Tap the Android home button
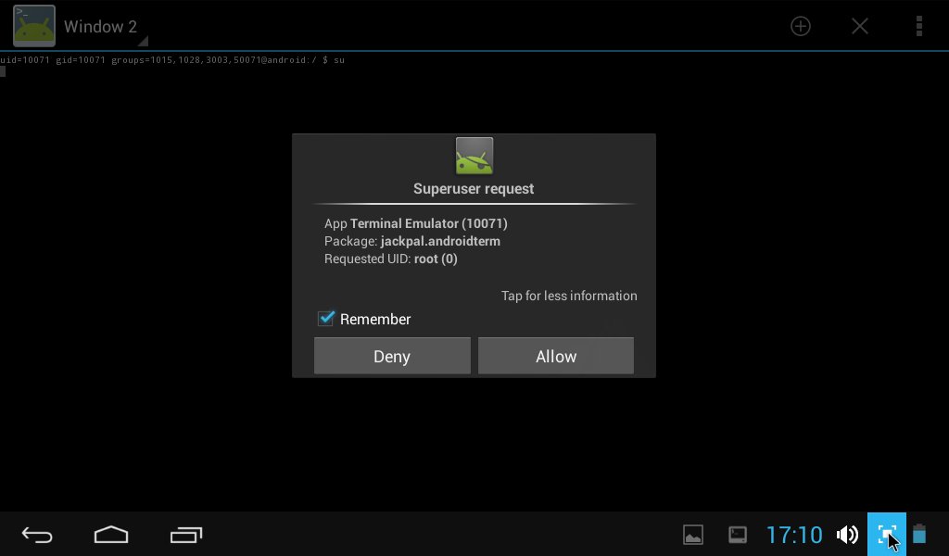This screenshot has width=949, height=556. (x=111, y=535)
